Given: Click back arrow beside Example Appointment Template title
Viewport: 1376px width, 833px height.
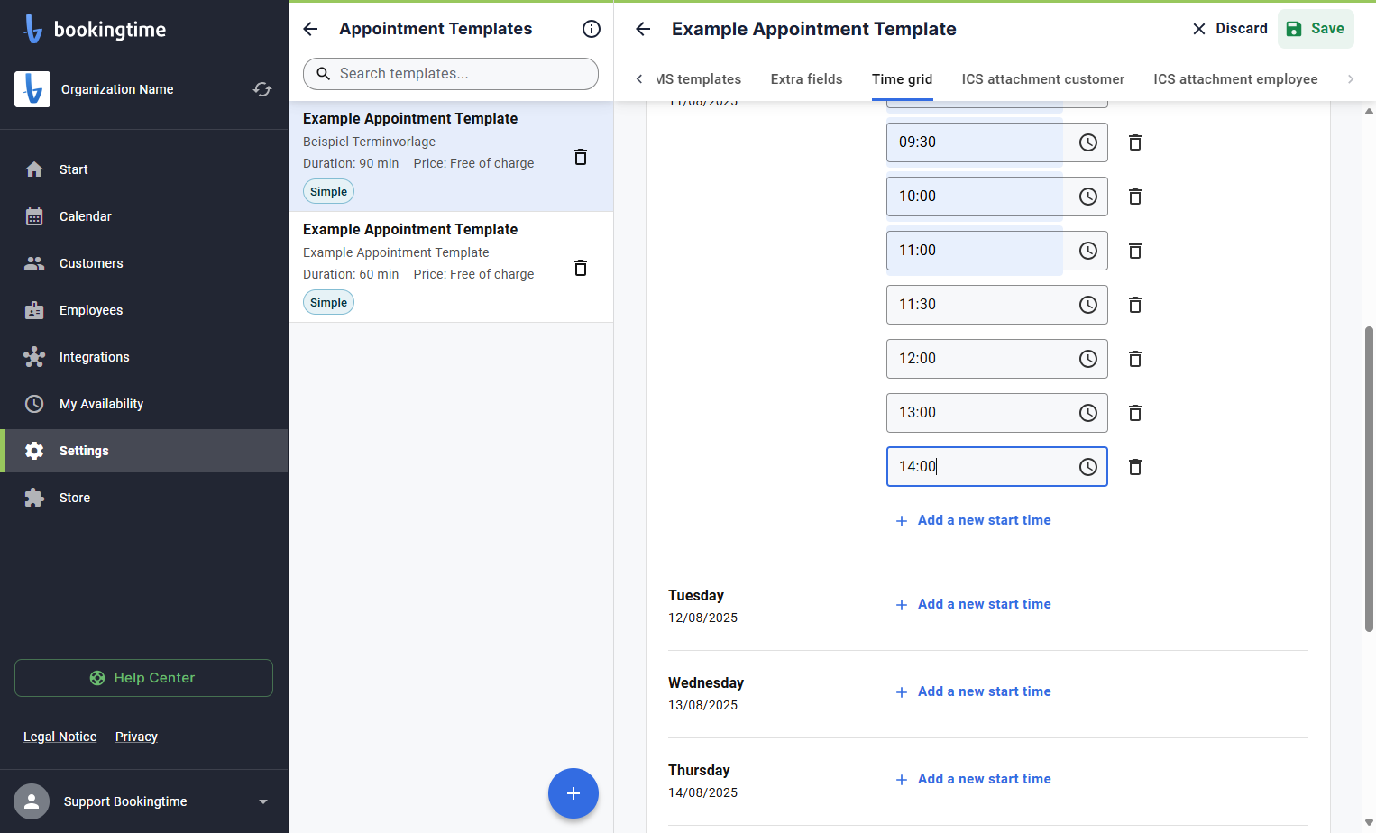Looking at the screenshot, I should click(643, 29).
